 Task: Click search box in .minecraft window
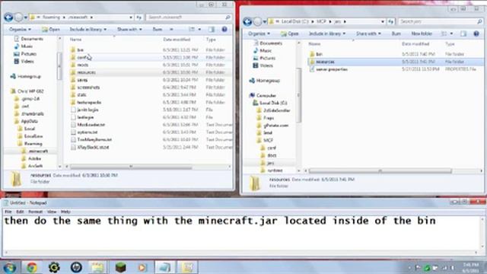pos(189,18)
